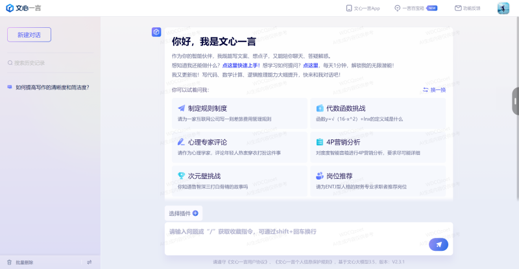Image resolution: width=519 pixels, height=269 pixels.
Task: Click prompt text 函数y=√(16-x^2)+lnx的定义域是什么
Action: pyautogui.click(x=359, y=119)
